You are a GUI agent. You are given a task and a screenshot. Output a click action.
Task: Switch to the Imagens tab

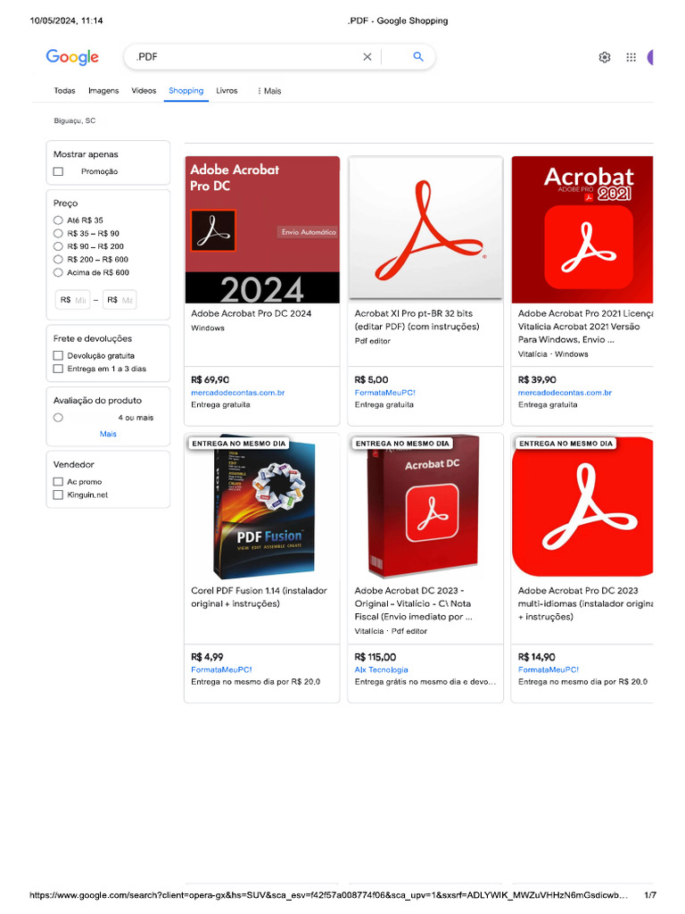coord(103,90)
